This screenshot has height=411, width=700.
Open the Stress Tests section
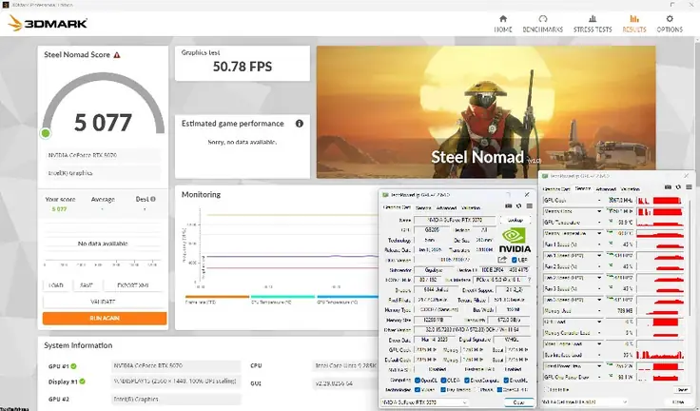click(593, 24)
